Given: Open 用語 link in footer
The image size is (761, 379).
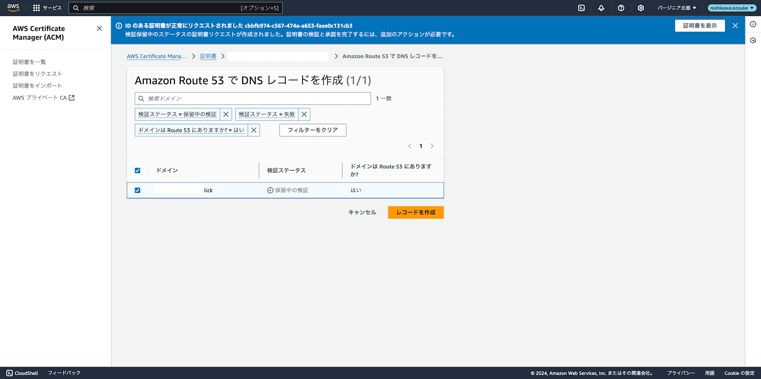Looking at the screenshot, I should coord(710,373).
